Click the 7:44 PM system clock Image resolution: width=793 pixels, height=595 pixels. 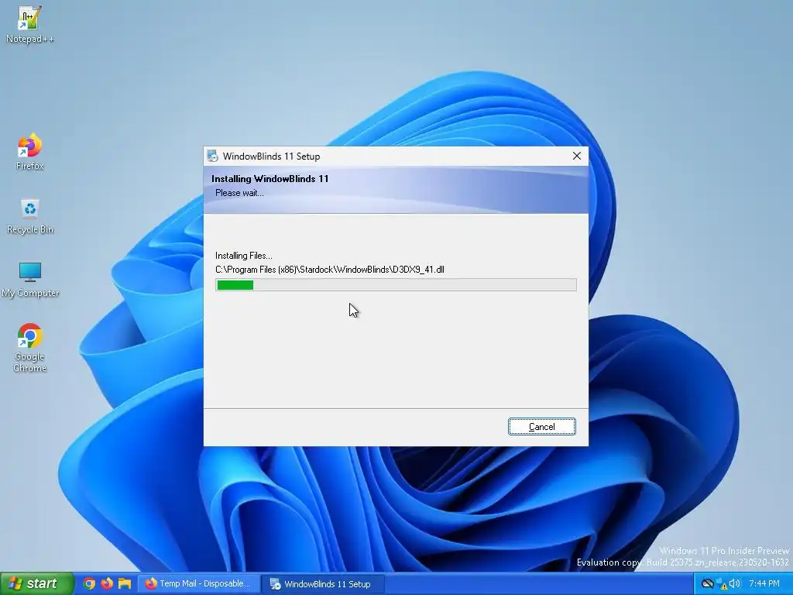click(764, 584)
